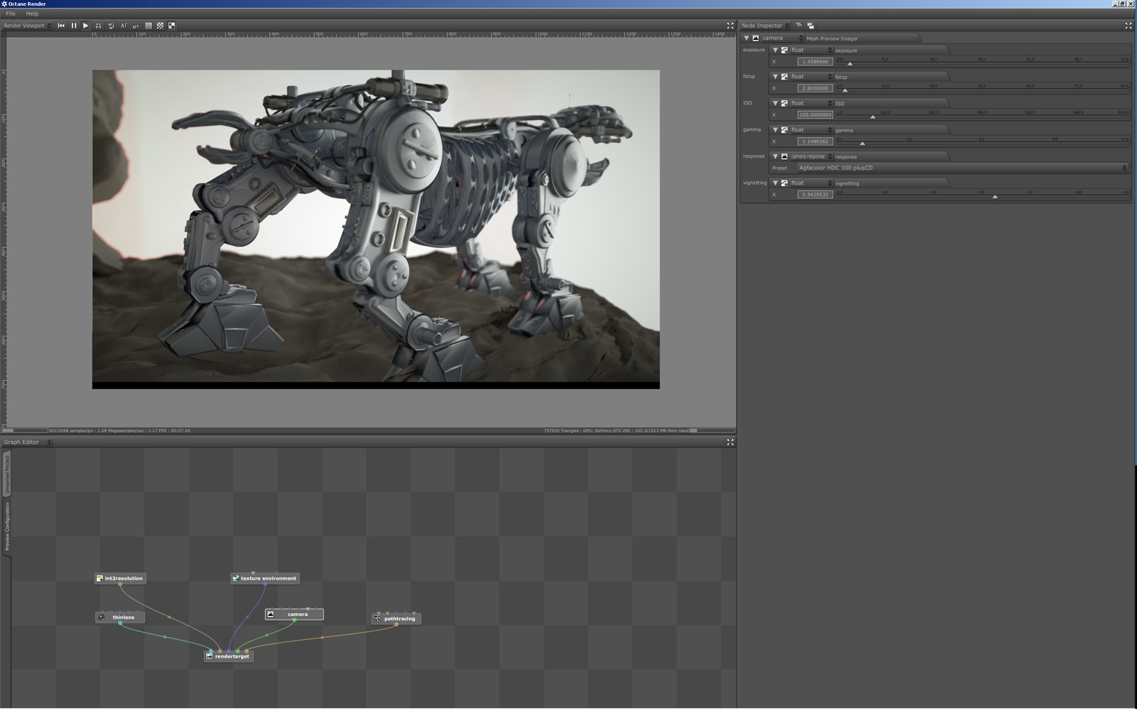Image resolution: width=1137 pixels, height=709 pixels.
Task: Select the rendertarget node
Action: [x=232, y=656]
